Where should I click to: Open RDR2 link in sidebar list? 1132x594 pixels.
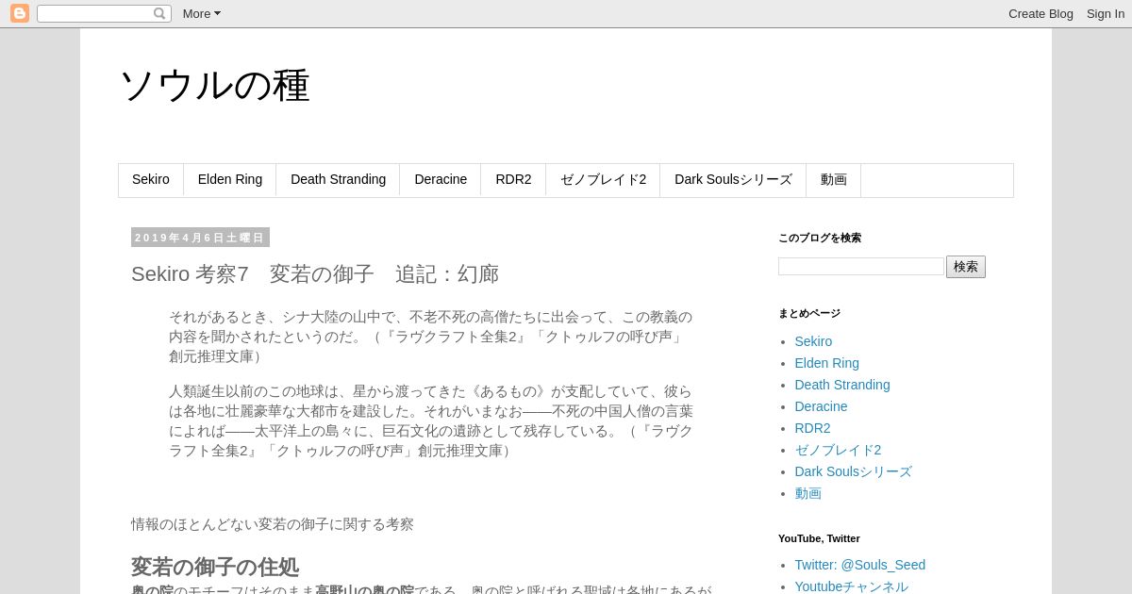click(812, 428)
